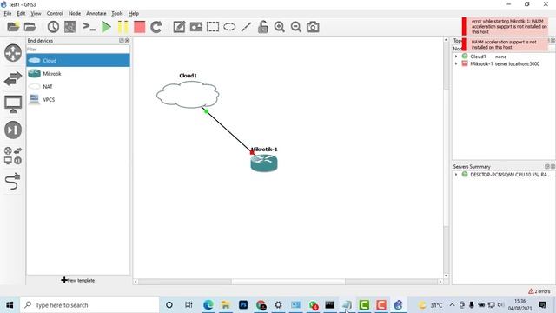The image size is (556, 313).
Task: Expand DESKTOP-PCNSQ6N server entry
Action: point(456,175)
